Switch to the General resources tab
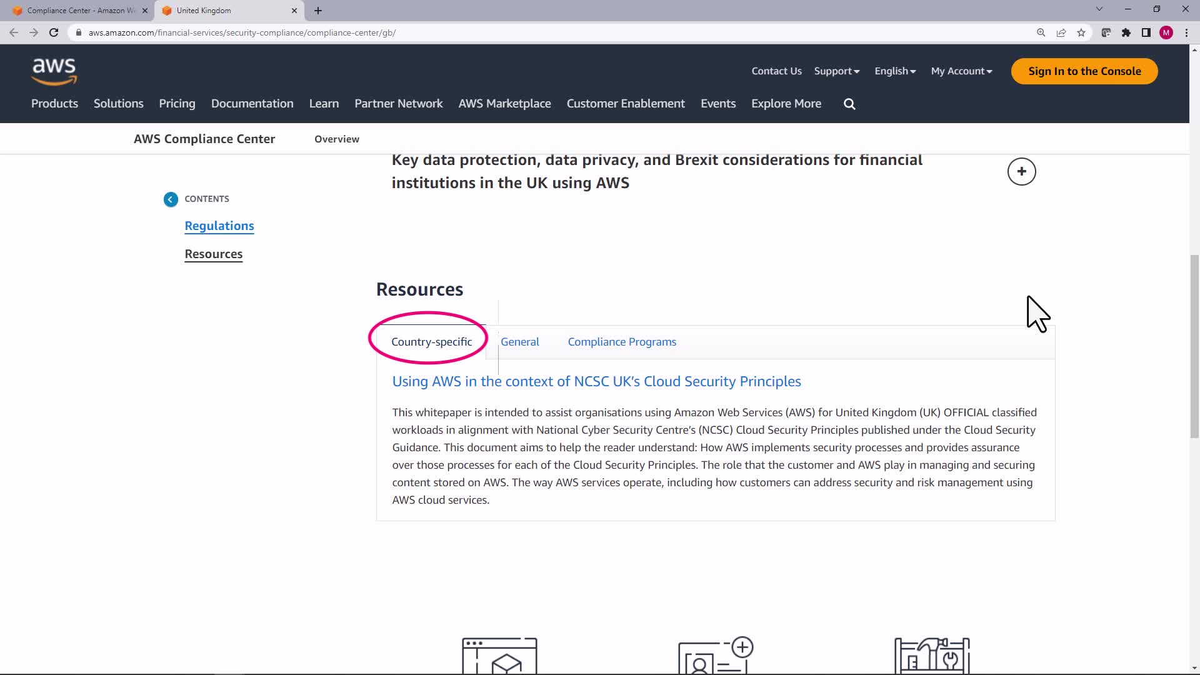This screenshot has width=1200, height=675. tap(519, 342)
